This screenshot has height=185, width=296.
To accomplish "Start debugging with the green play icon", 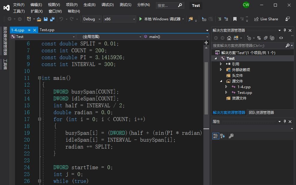I will coord(140,19).
